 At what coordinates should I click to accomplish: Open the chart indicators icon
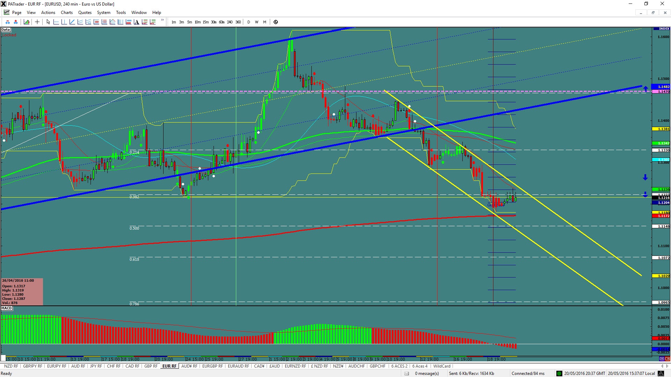pos(27,22)
